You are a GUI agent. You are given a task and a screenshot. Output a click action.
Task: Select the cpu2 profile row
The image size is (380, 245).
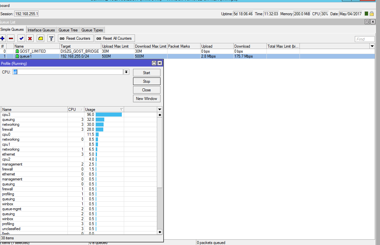point(79,159)
